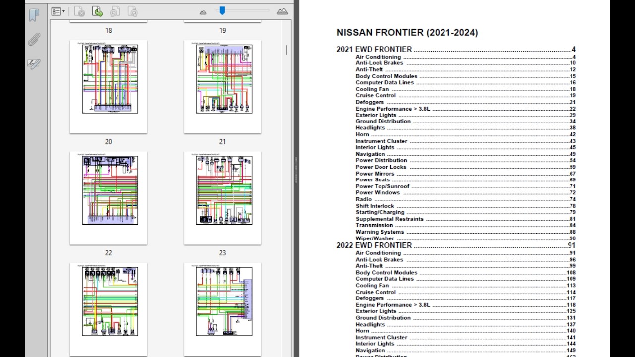Image resolution: width=635 pixels, height=357 pixels.
Task: Click the Rotate counterclockwise icon
Action: (115, 11)
